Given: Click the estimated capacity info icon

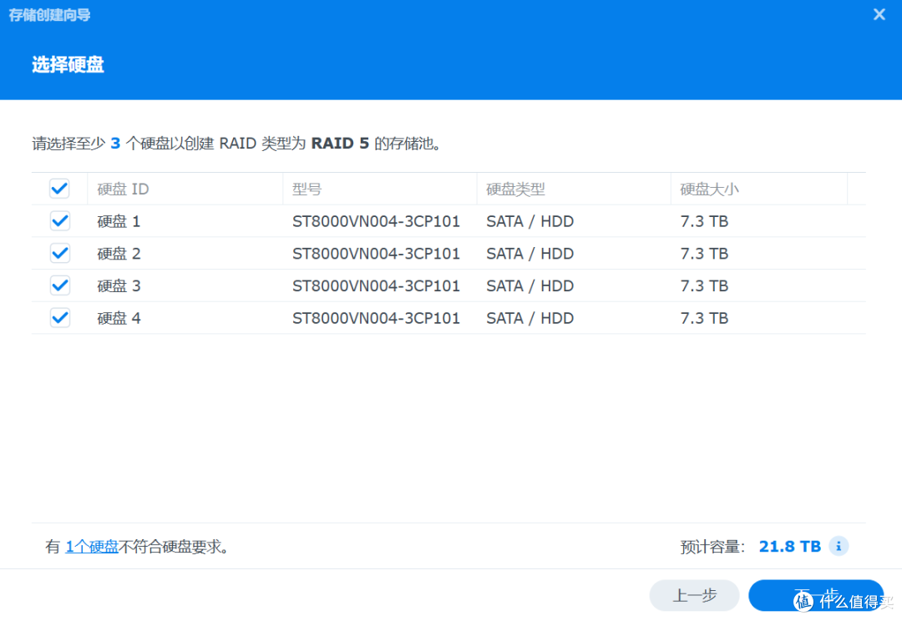Looking at the screenshot, I should click(838, 546).
